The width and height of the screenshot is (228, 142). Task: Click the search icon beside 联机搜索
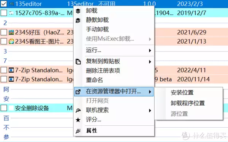[x=78, y=111]
